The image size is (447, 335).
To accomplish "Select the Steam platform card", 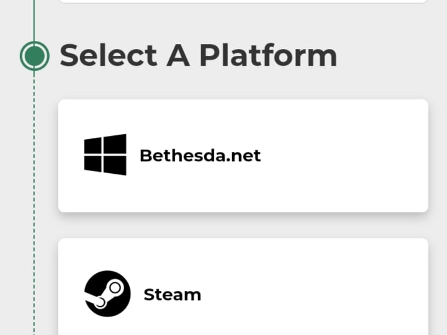I will [x=243, y=287].
